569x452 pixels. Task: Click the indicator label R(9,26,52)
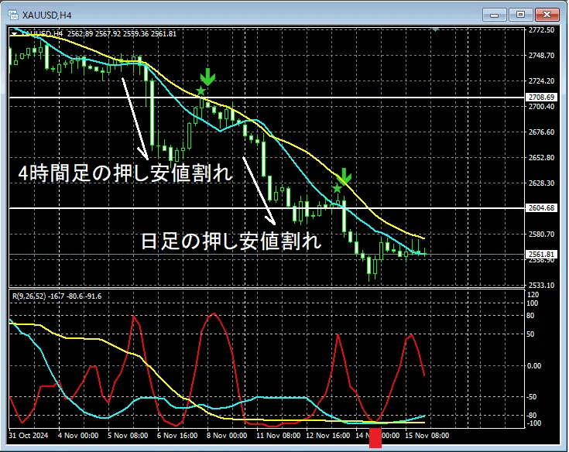pyautogui.click(x=29, y=296)
